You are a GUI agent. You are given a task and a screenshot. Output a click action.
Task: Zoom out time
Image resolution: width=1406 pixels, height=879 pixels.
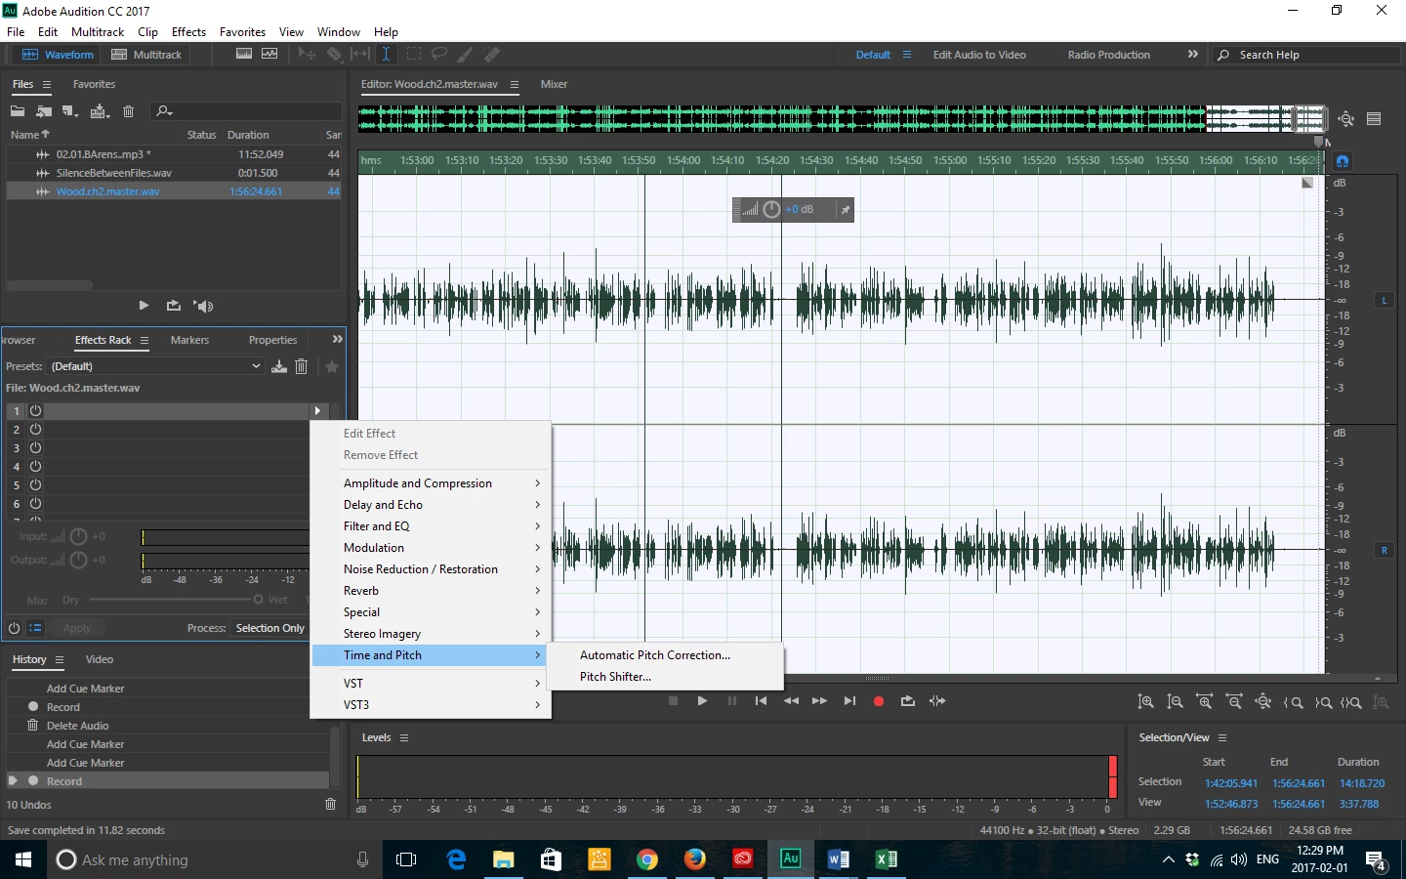click(1234, 702)
